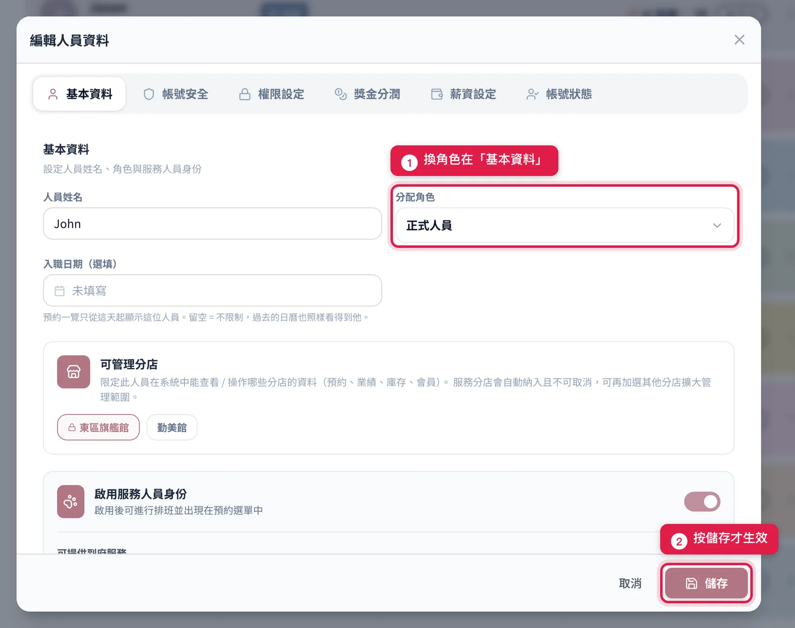Switch to the 帳號狀態 tab
This screenshot has width=795, height=628.
click(x=559, y=94)
